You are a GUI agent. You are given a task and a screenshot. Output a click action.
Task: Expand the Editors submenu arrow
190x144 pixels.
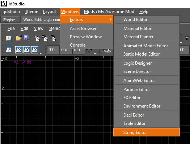(111, 19)
